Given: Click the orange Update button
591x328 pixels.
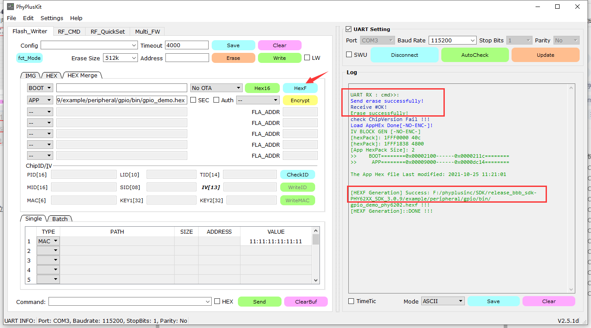Looking at the screenshot, I should (x=546, y=55).
